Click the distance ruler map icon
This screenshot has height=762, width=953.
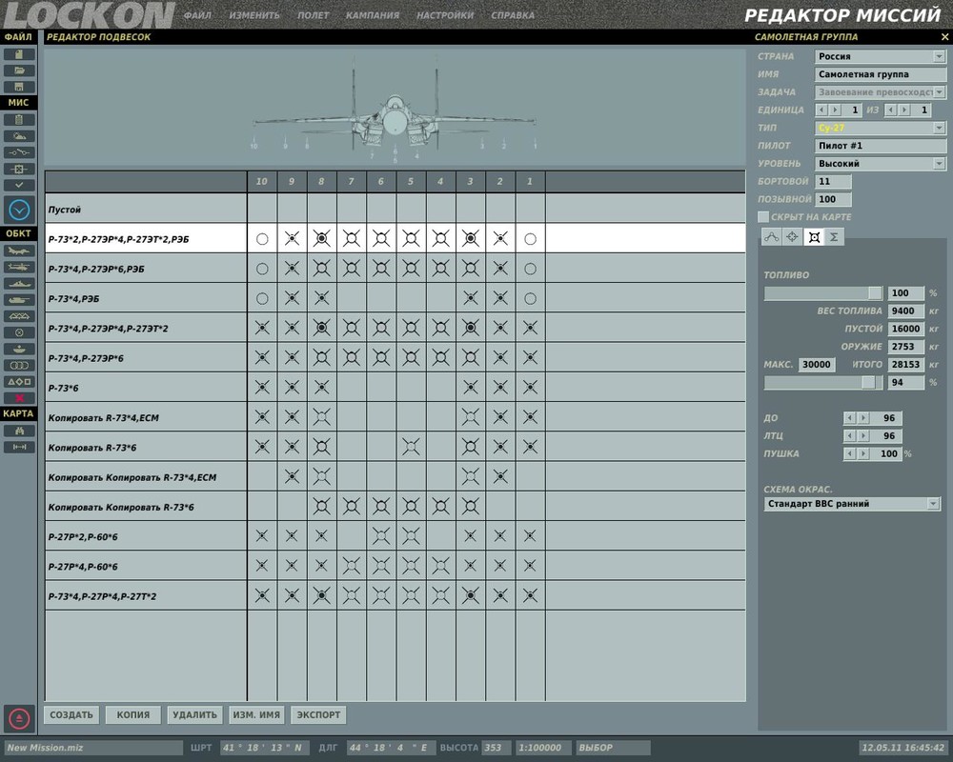[19, 448]
